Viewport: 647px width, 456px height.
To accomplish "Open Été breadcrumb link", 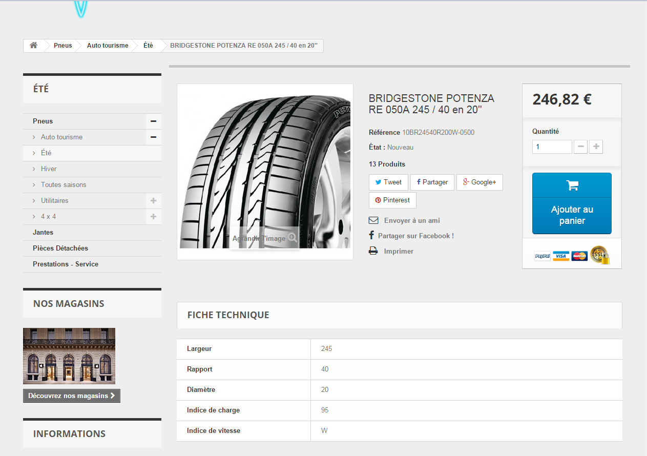I will click(148, 46).
